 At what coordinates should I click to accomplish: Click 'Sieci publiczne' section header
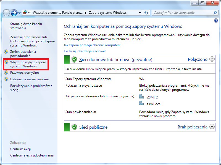point(93,127)
